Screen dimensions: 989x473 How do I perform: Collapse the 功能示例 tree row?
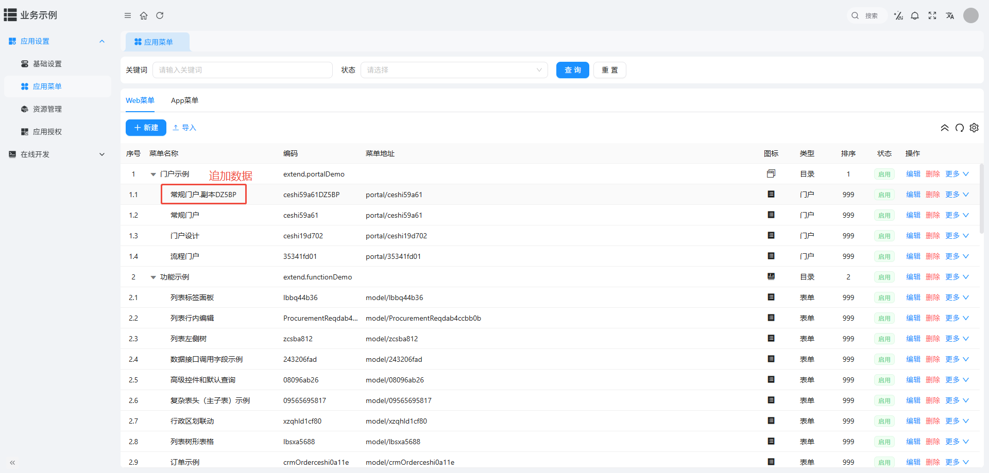[x=153, y=277]
